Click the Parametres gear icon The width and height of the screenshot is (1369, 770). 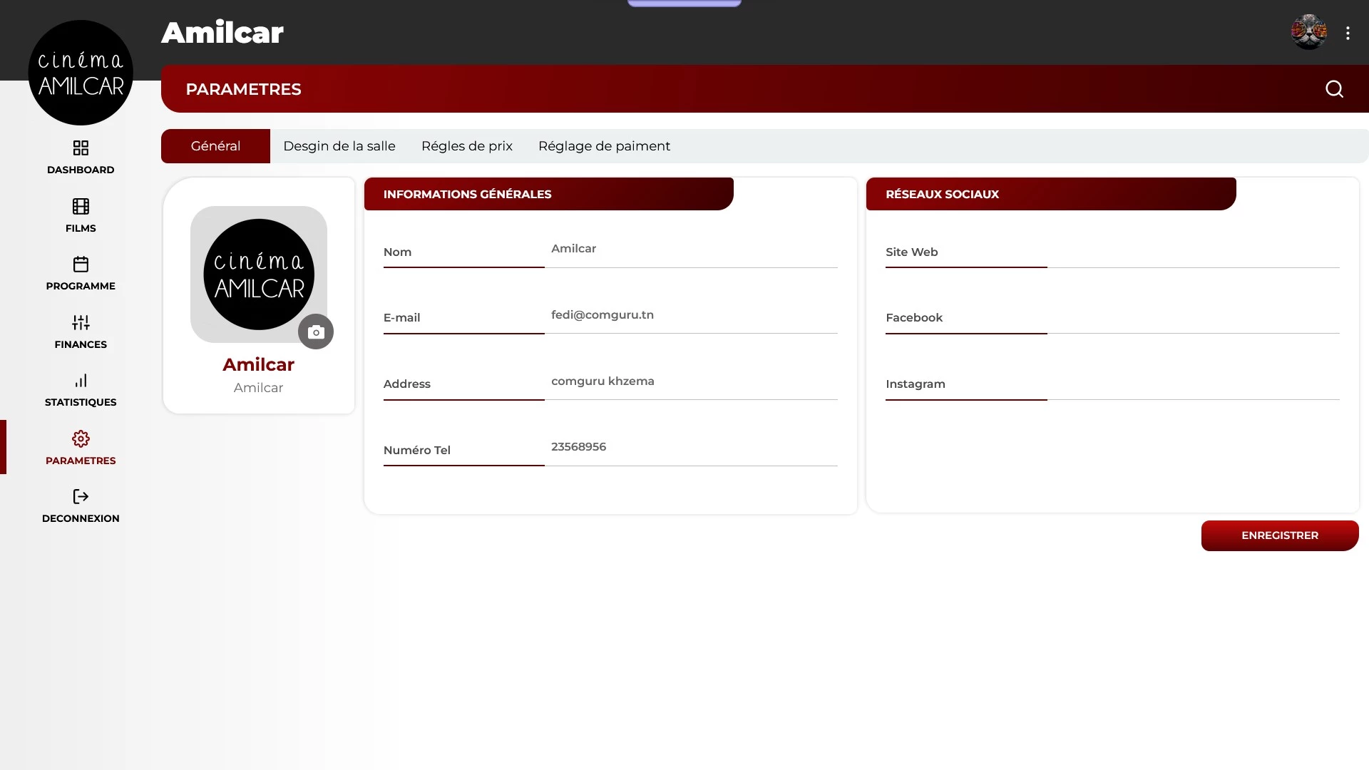(81, 438)
